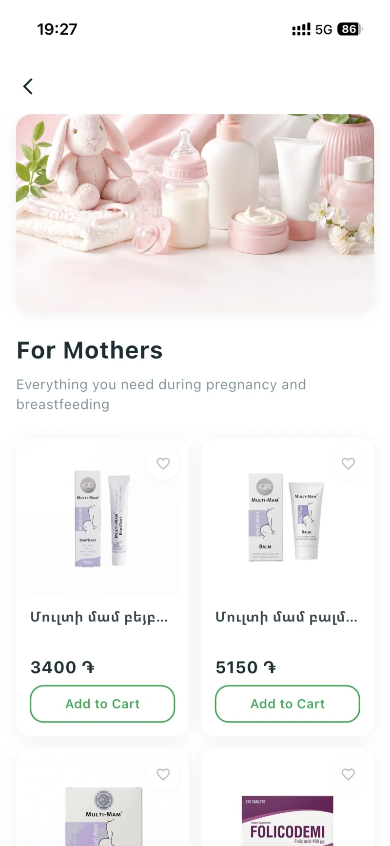390x846 pixels.
Task: Tap the 3400 ֏ price
Action: coord(62,667)
